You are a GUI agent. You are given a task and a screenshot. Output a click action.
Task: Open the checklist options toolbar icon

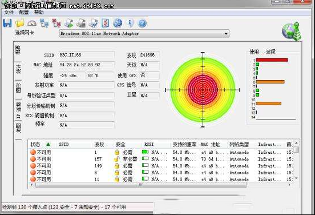tap(106, 23)
